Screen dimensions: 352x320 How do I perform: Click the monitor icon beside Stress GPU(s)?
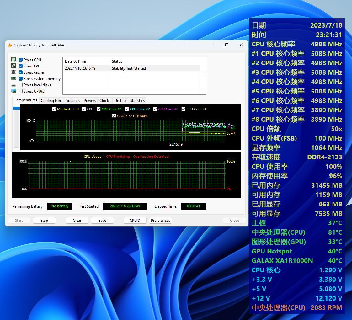(13, 91)
